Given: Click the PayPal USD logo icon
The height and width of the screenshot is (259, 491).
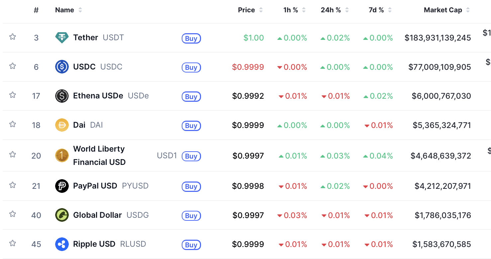Looking at the screenshot, I should (62, 186).
